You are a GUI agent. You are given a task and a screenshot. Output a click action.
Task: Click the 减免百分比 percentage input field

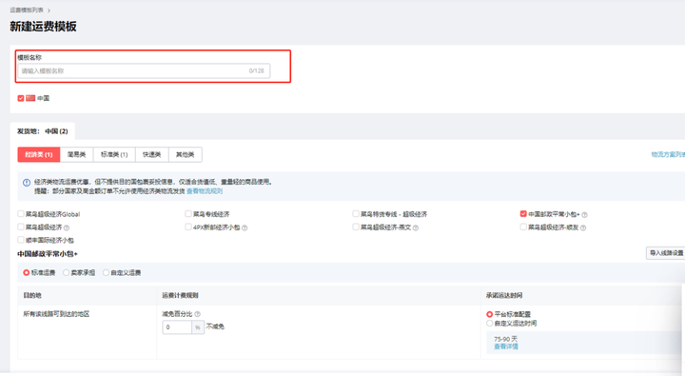[177, 327]
